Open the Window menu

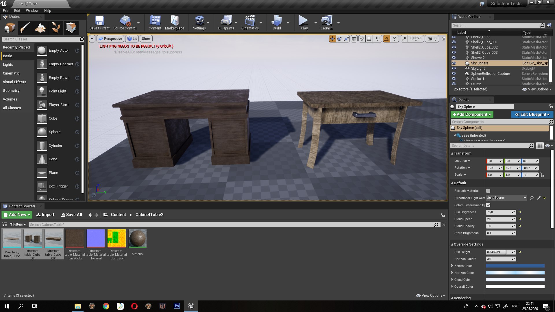point(32,10)
